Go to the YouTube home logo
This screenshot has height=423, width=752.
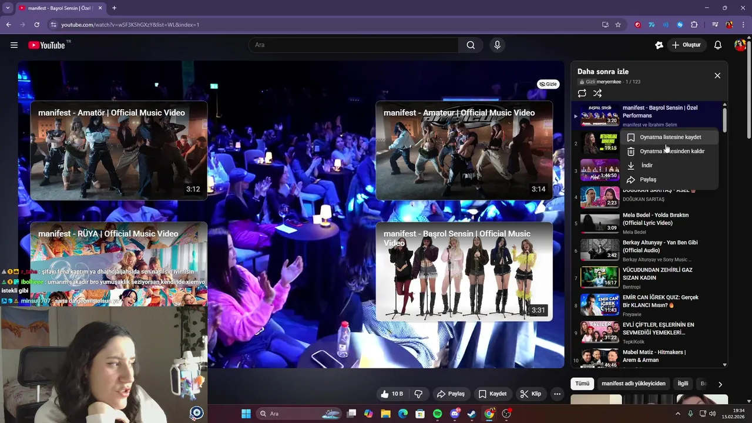coord(46,45)
